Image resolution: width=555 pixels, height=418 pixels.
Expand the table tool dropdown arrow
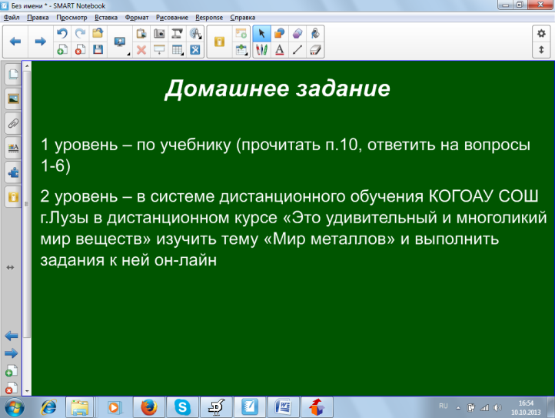[183, 54]
